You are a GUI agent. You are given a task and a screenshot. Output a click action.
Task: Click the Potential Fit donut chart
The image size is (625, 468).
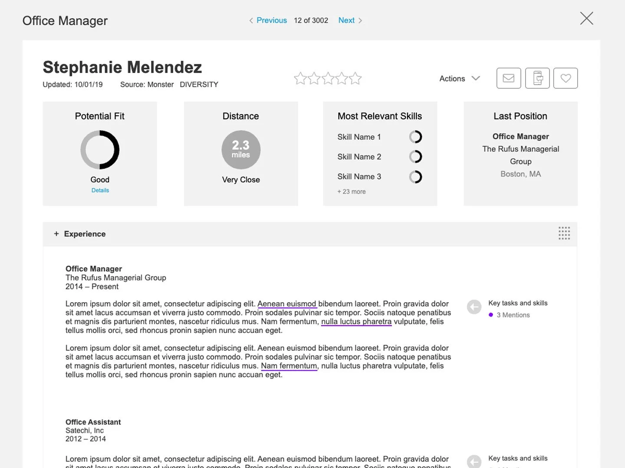tap(100, 150)
